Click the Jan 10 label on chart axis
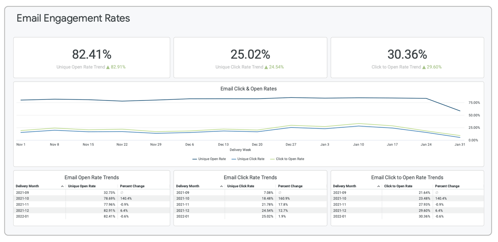498x242 pixels. pyautogui.click(x=359, y=145)
